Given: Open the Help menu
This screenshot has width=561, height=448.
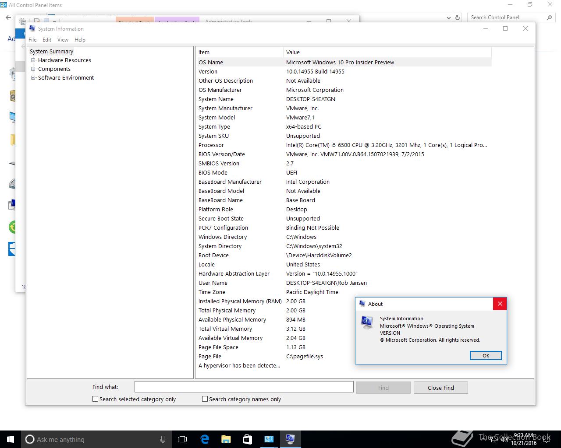Looking at the screenshot, I should 80,40.
